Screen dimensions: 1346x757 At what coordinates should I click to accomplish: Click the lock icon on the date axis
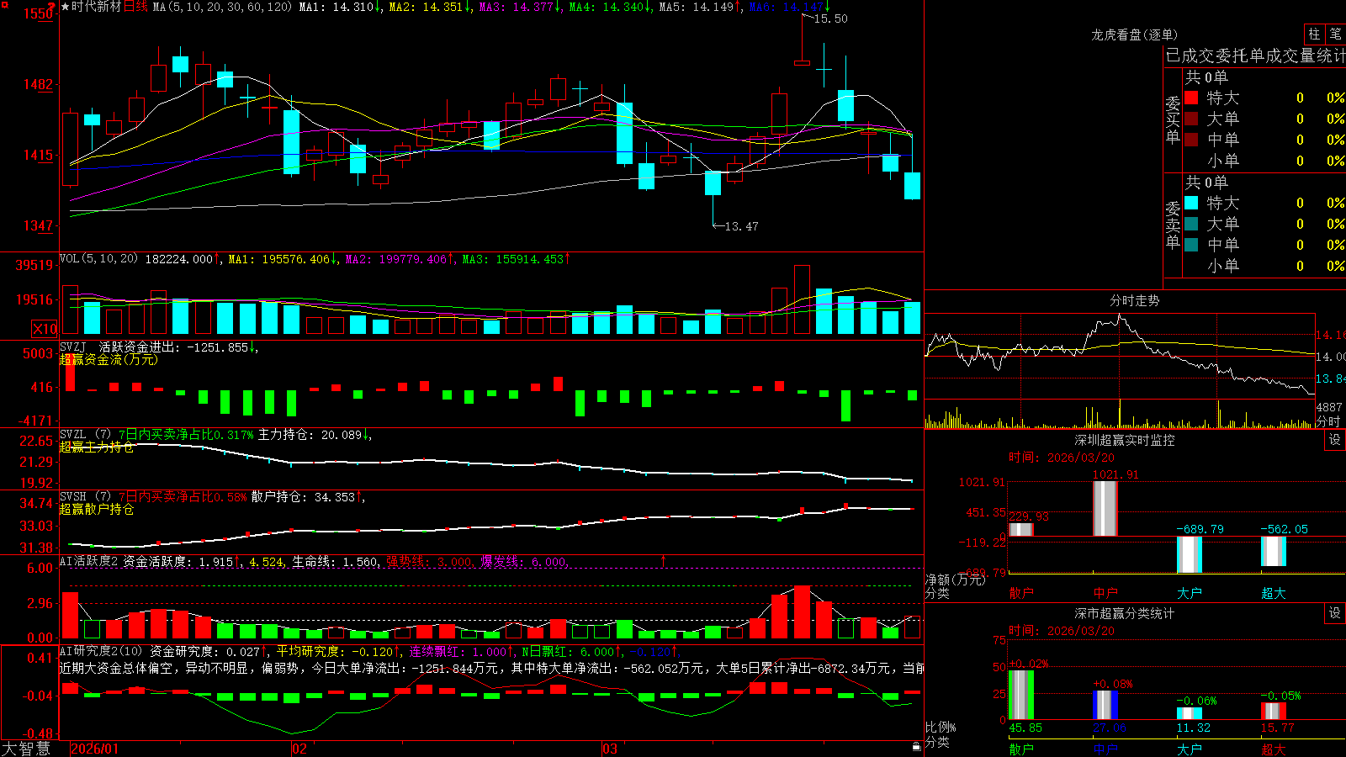pyautogui.click(x=917, y=746)
